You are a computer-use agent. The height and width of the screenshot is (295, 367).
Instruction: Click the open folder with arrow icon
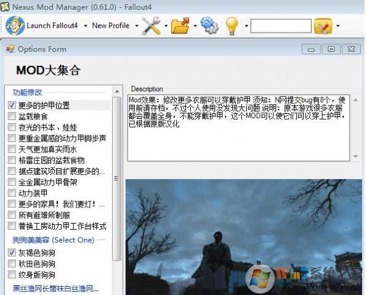coord(180,26)
